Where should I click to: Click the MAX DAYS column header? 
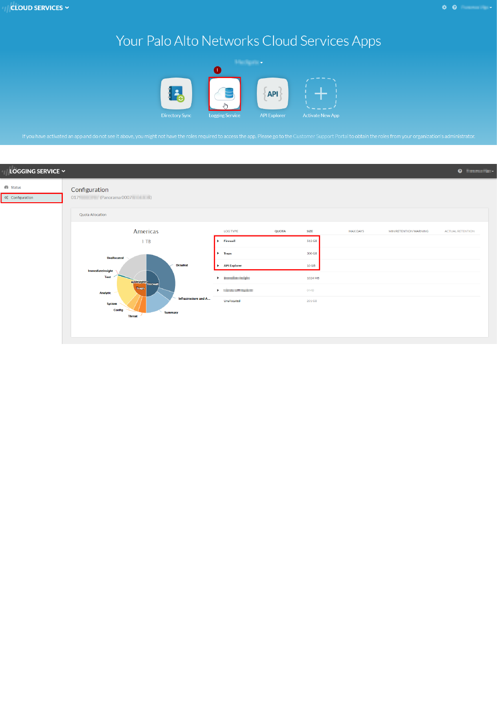(x=356, y=231)
